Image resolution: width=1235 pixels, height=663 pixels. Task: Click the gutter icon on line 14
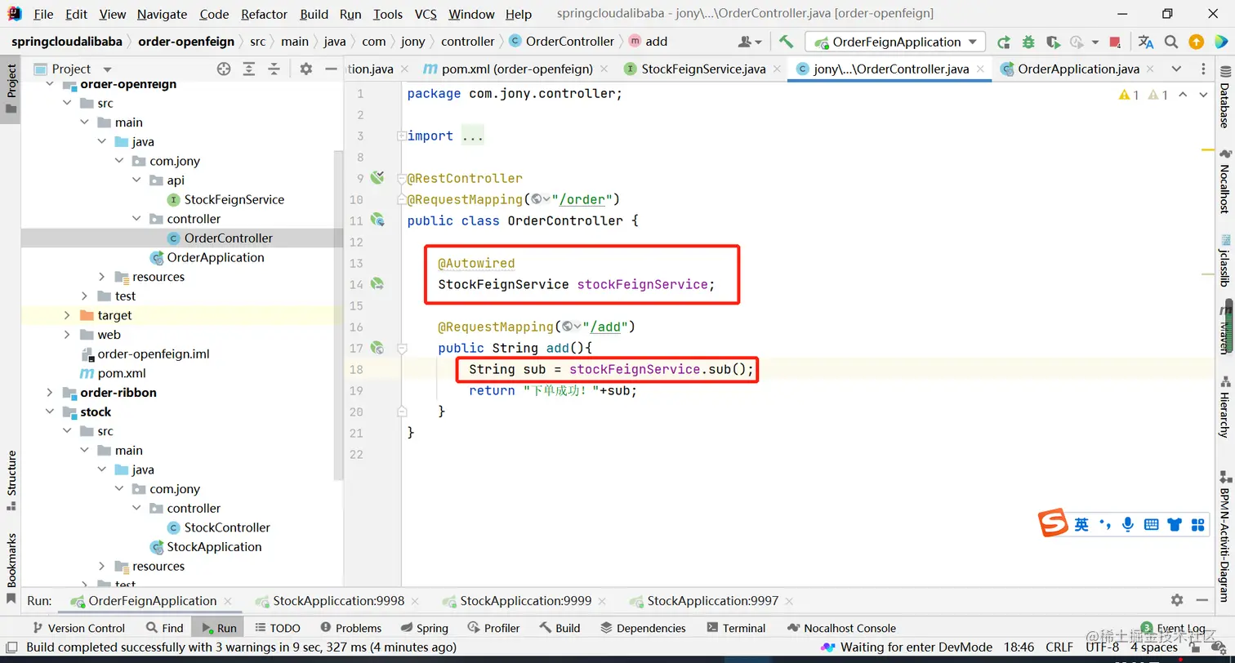377,283
